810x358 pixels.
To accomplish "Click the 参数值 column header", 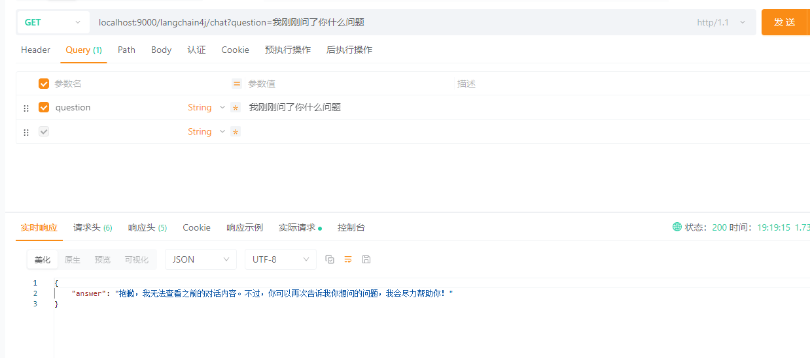I will click(x=262, y=84).
